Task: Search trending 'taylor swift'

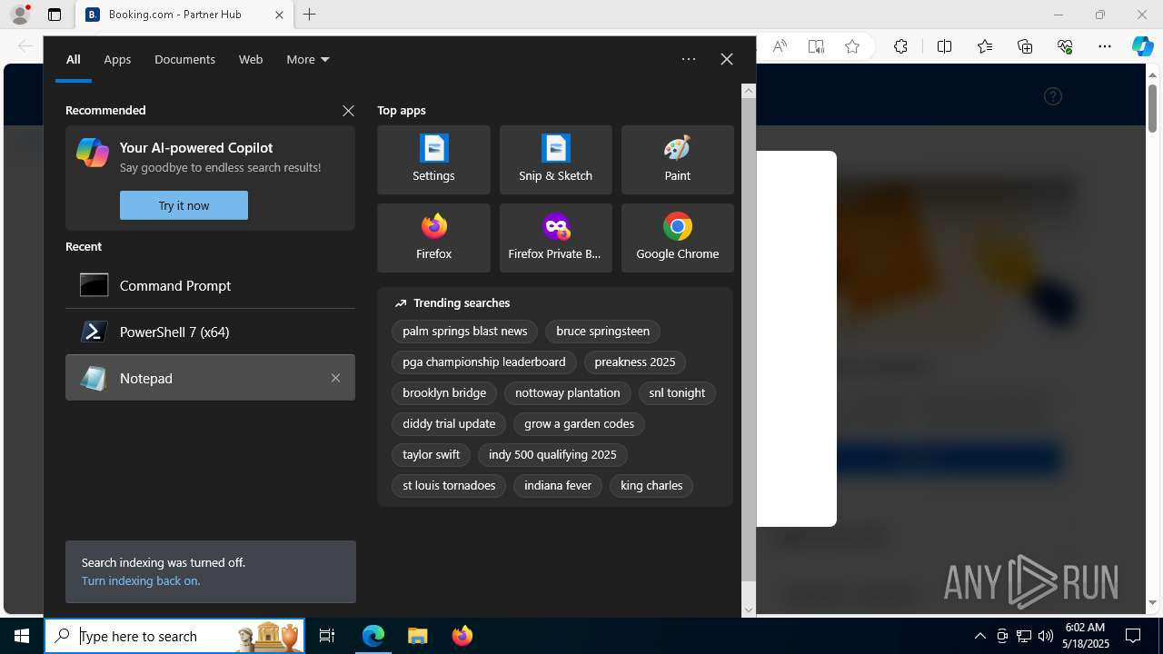Action: pyautogui.click(x=431, y=455)
